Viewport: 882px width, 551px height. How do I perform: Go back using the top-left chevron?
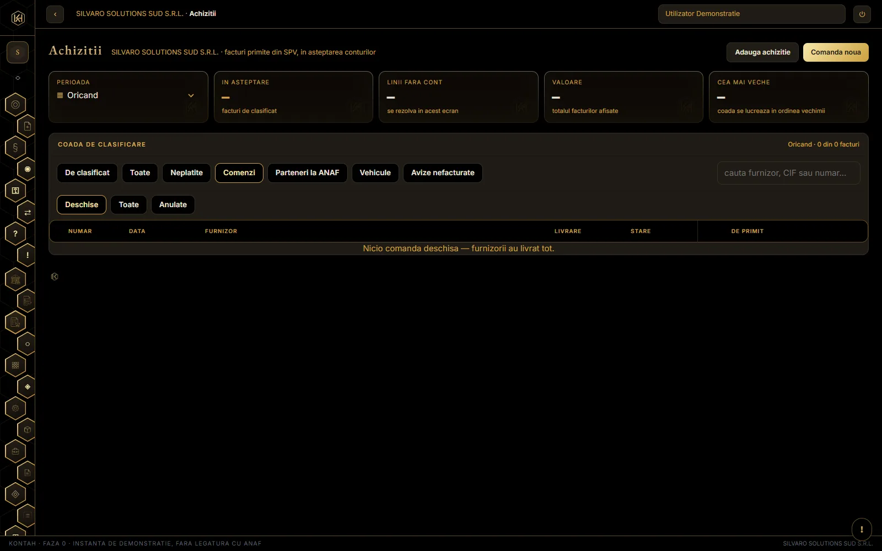pyautogui.click(x=55, y=14)
